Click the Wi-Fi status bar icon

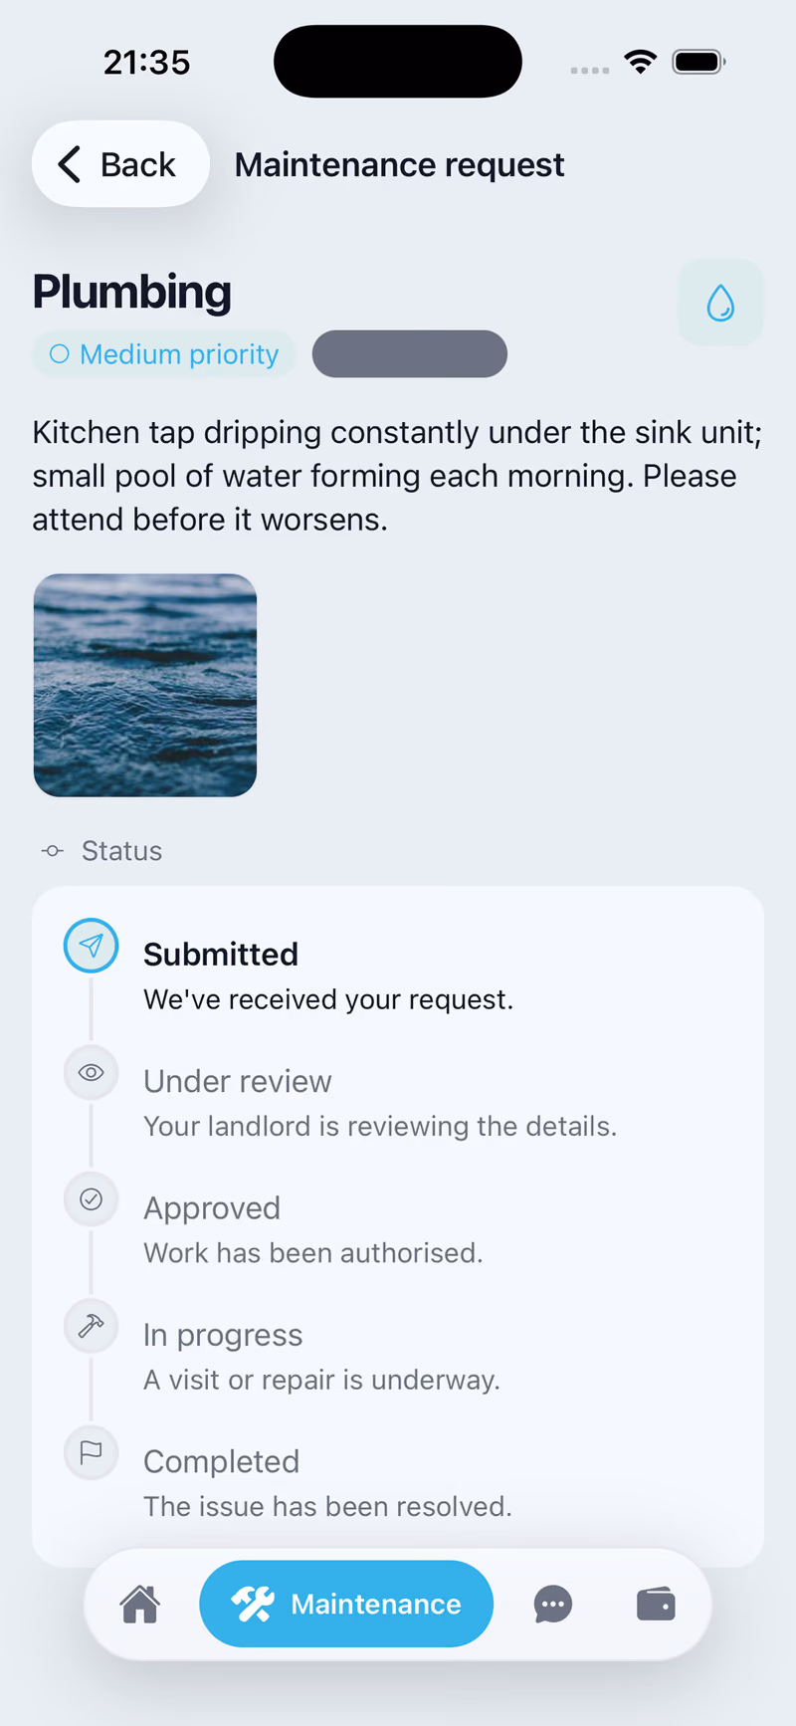[641, 62]
